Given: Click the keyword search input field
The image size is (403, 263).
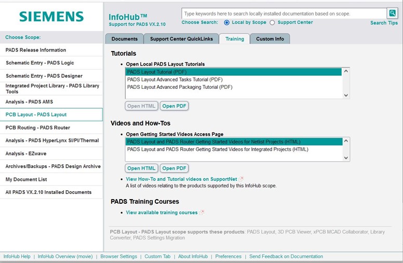Looking at the screenshot, I should [284, 14].
